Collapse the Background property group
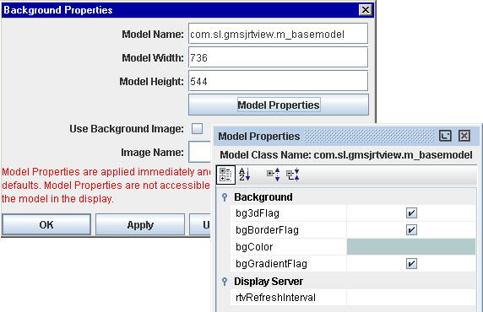Image resolution: width=483 pixels, height=312 pixels. coord(225,197)
